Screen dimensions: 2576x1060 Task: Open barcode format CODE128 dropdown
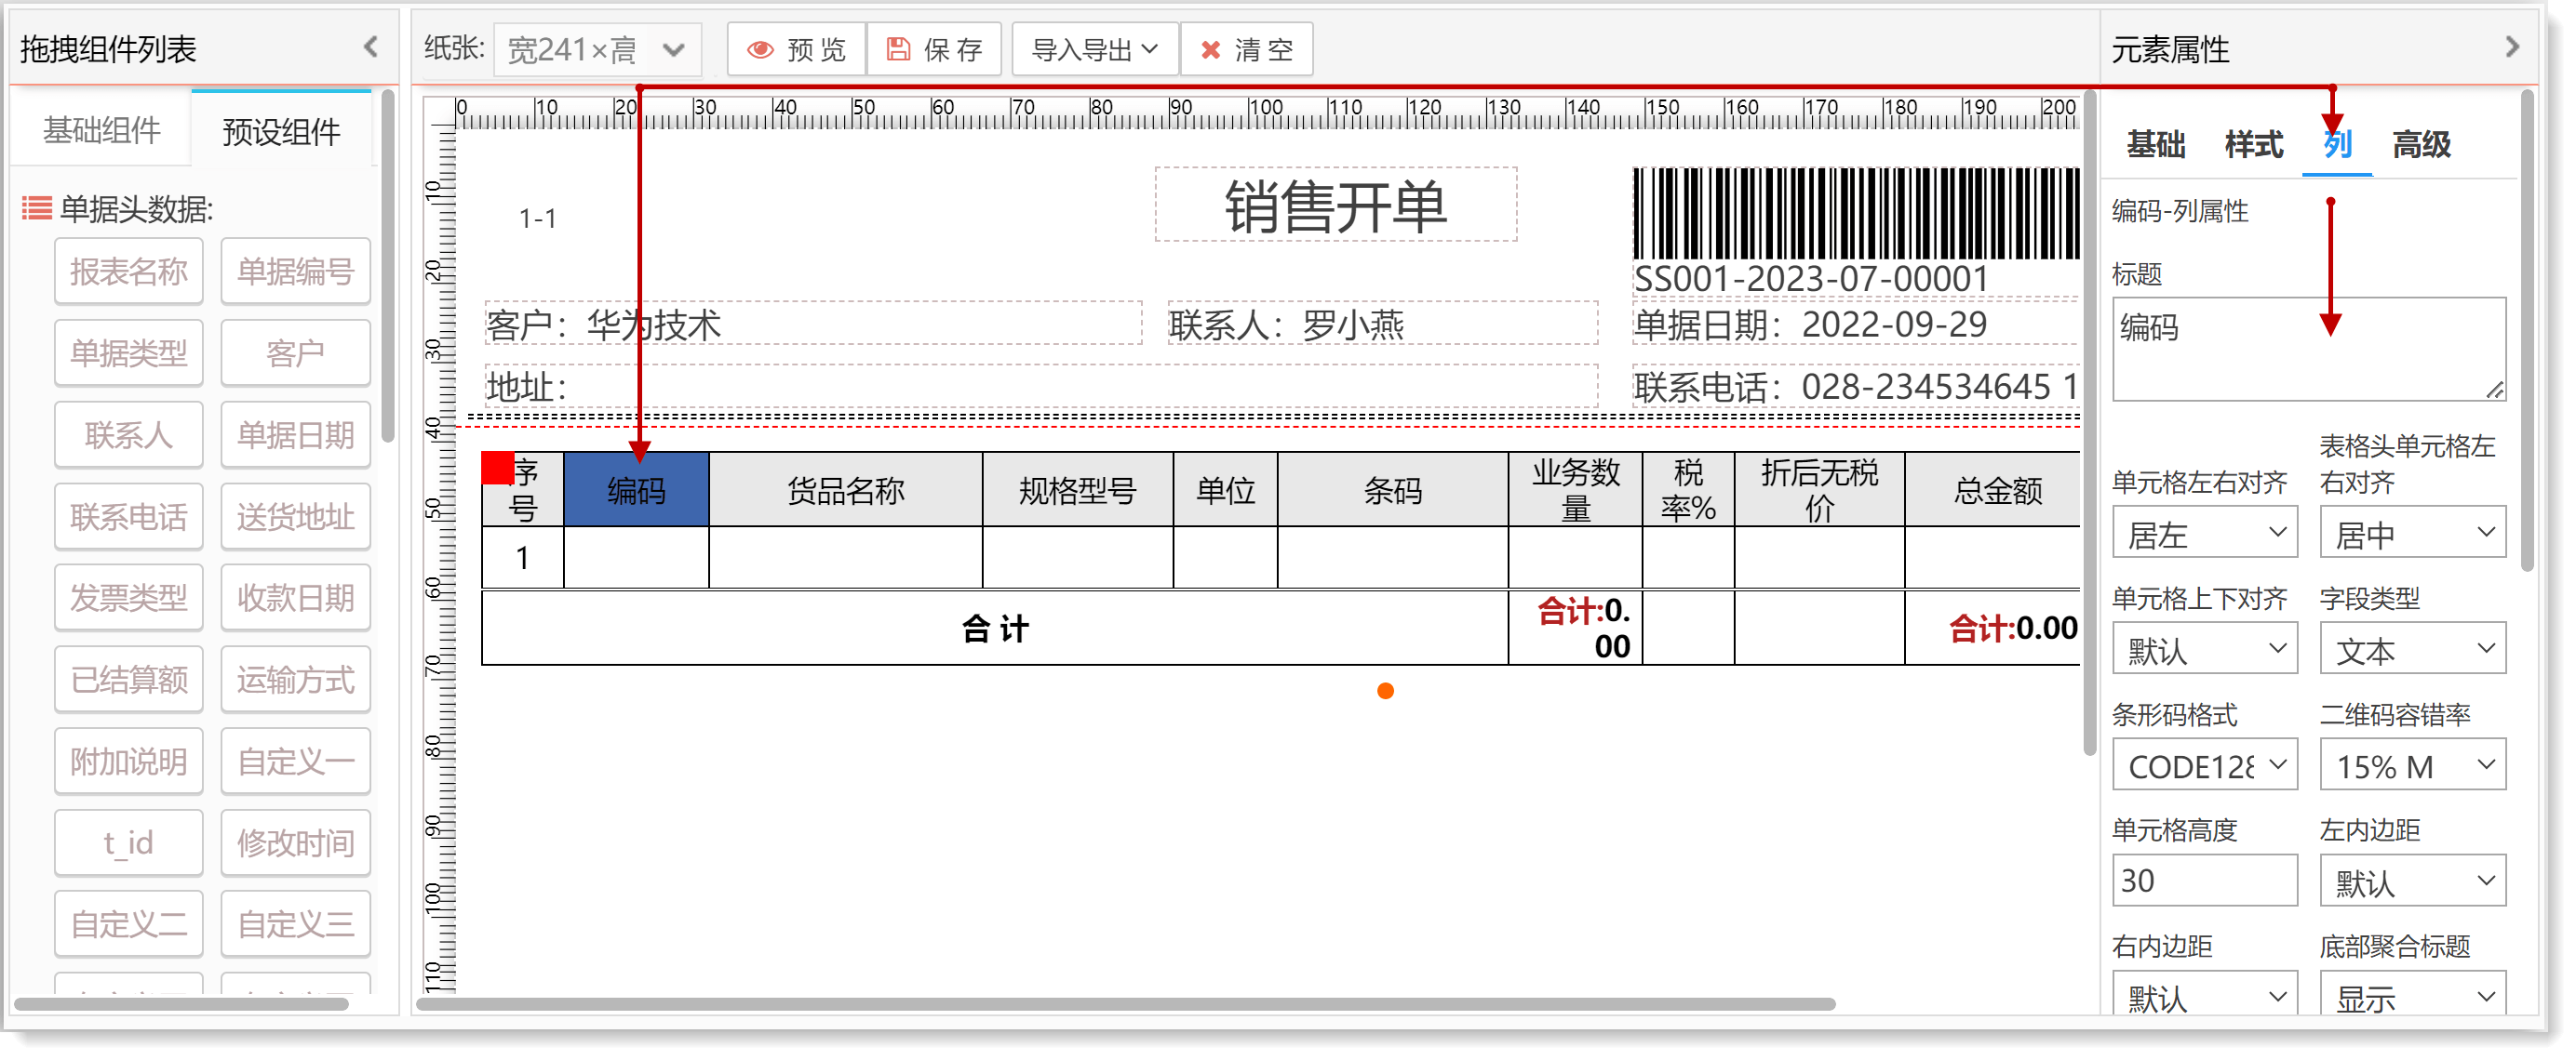2204,766
